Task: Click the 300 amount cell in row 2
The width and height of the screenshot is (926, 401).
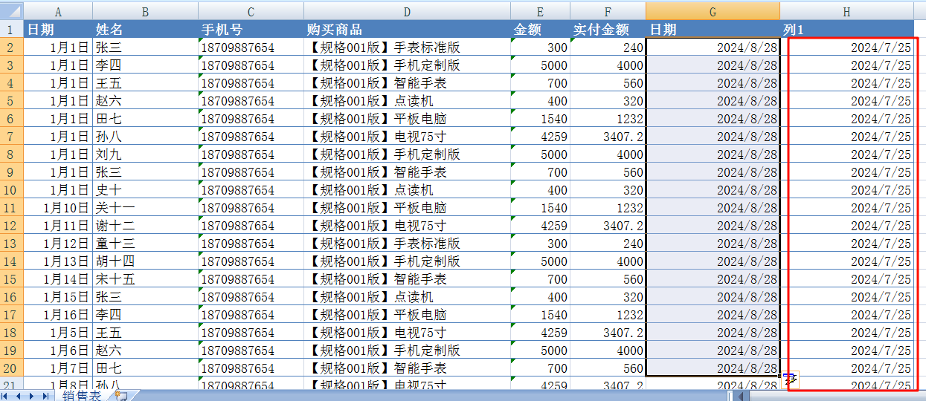Action: [x=541, y=48]
